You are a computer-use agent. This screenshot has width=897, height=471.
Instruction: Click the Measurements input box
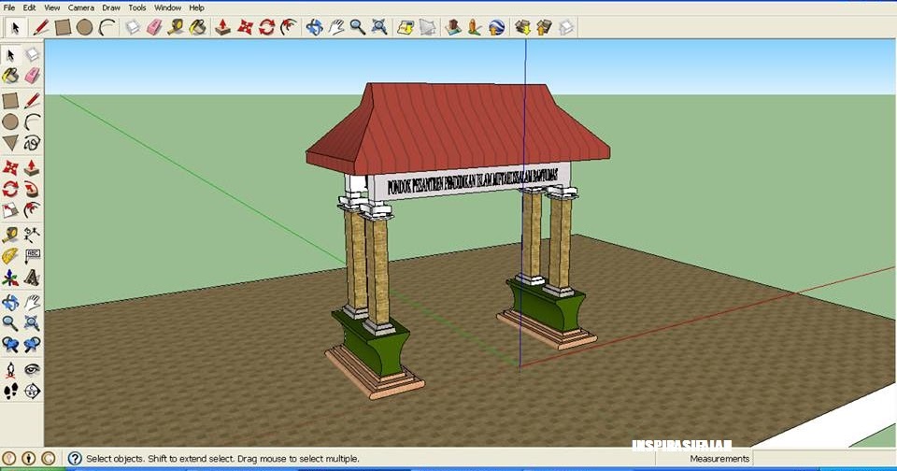click(x=823, y=459)
